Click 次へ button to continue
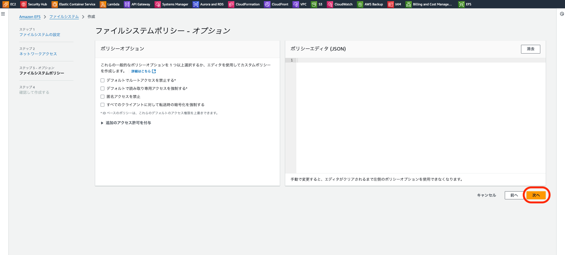 click(536, 195)
